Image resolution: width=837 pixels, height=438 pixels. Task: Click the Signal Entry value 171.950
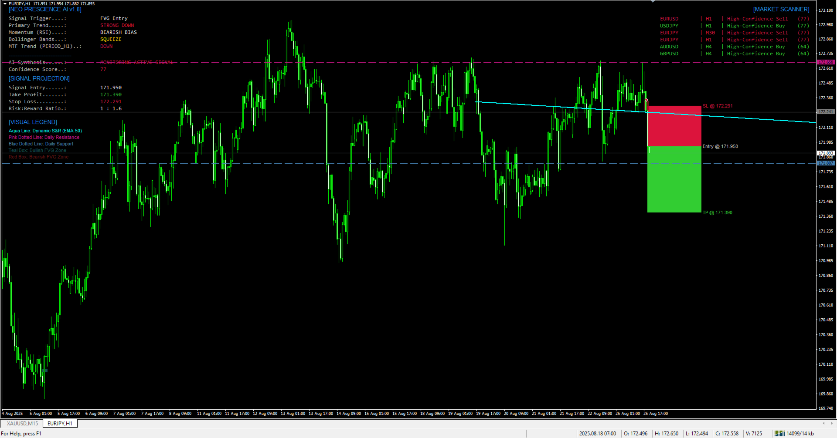click(x=111, y=88)
